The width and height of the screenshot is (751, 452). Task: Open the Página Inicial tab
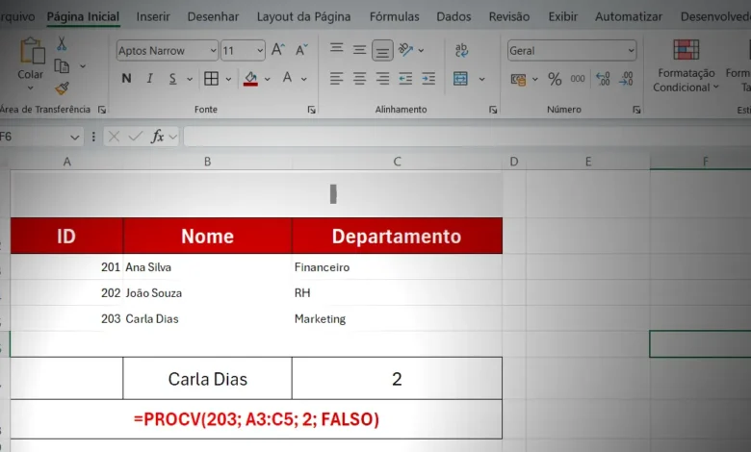click(83, 16)
